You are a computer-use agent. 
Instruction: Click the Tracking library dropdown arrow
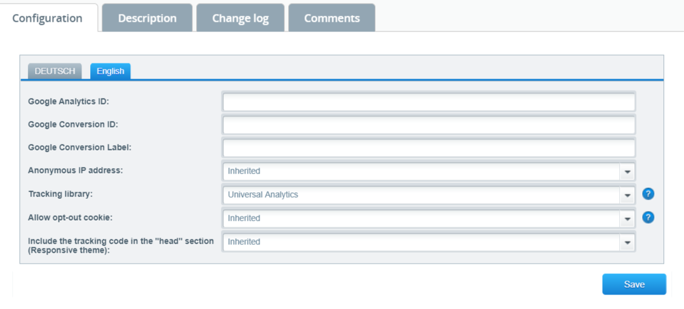pos(627,195)
